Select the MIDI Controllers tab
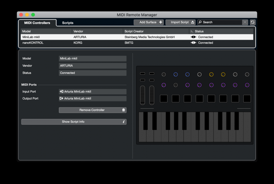This screenshot has height=184, width=274. pos(37,23)
